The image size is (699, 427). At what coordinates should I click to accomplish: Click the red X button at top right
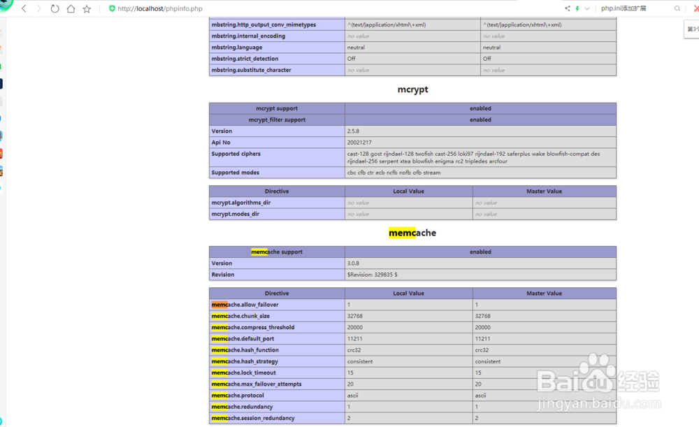click(694, 8)
